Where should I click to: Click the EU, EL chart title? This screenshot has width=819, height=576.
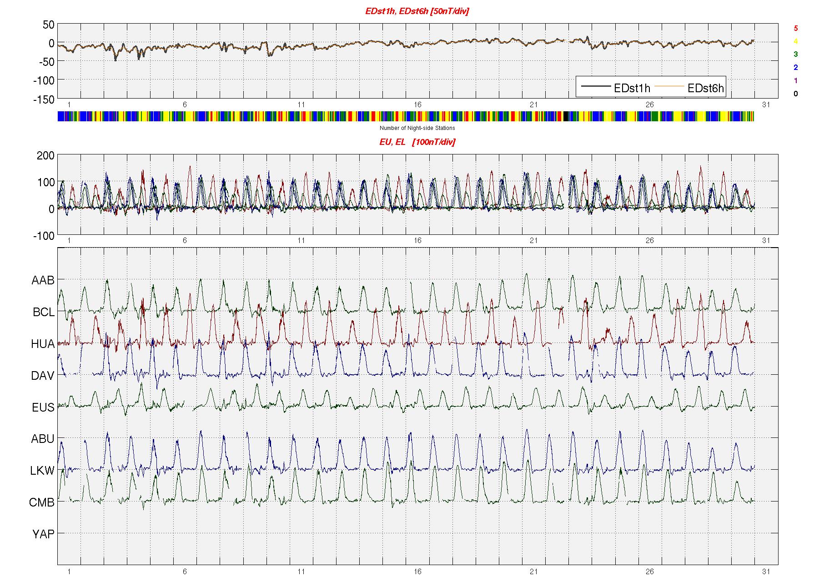click(x=417, y=142)
